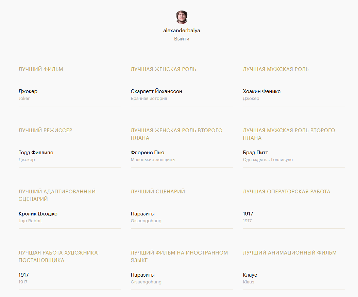
Task: Choose the Брэд Питт nominee entry
Action: click(256, 153)
